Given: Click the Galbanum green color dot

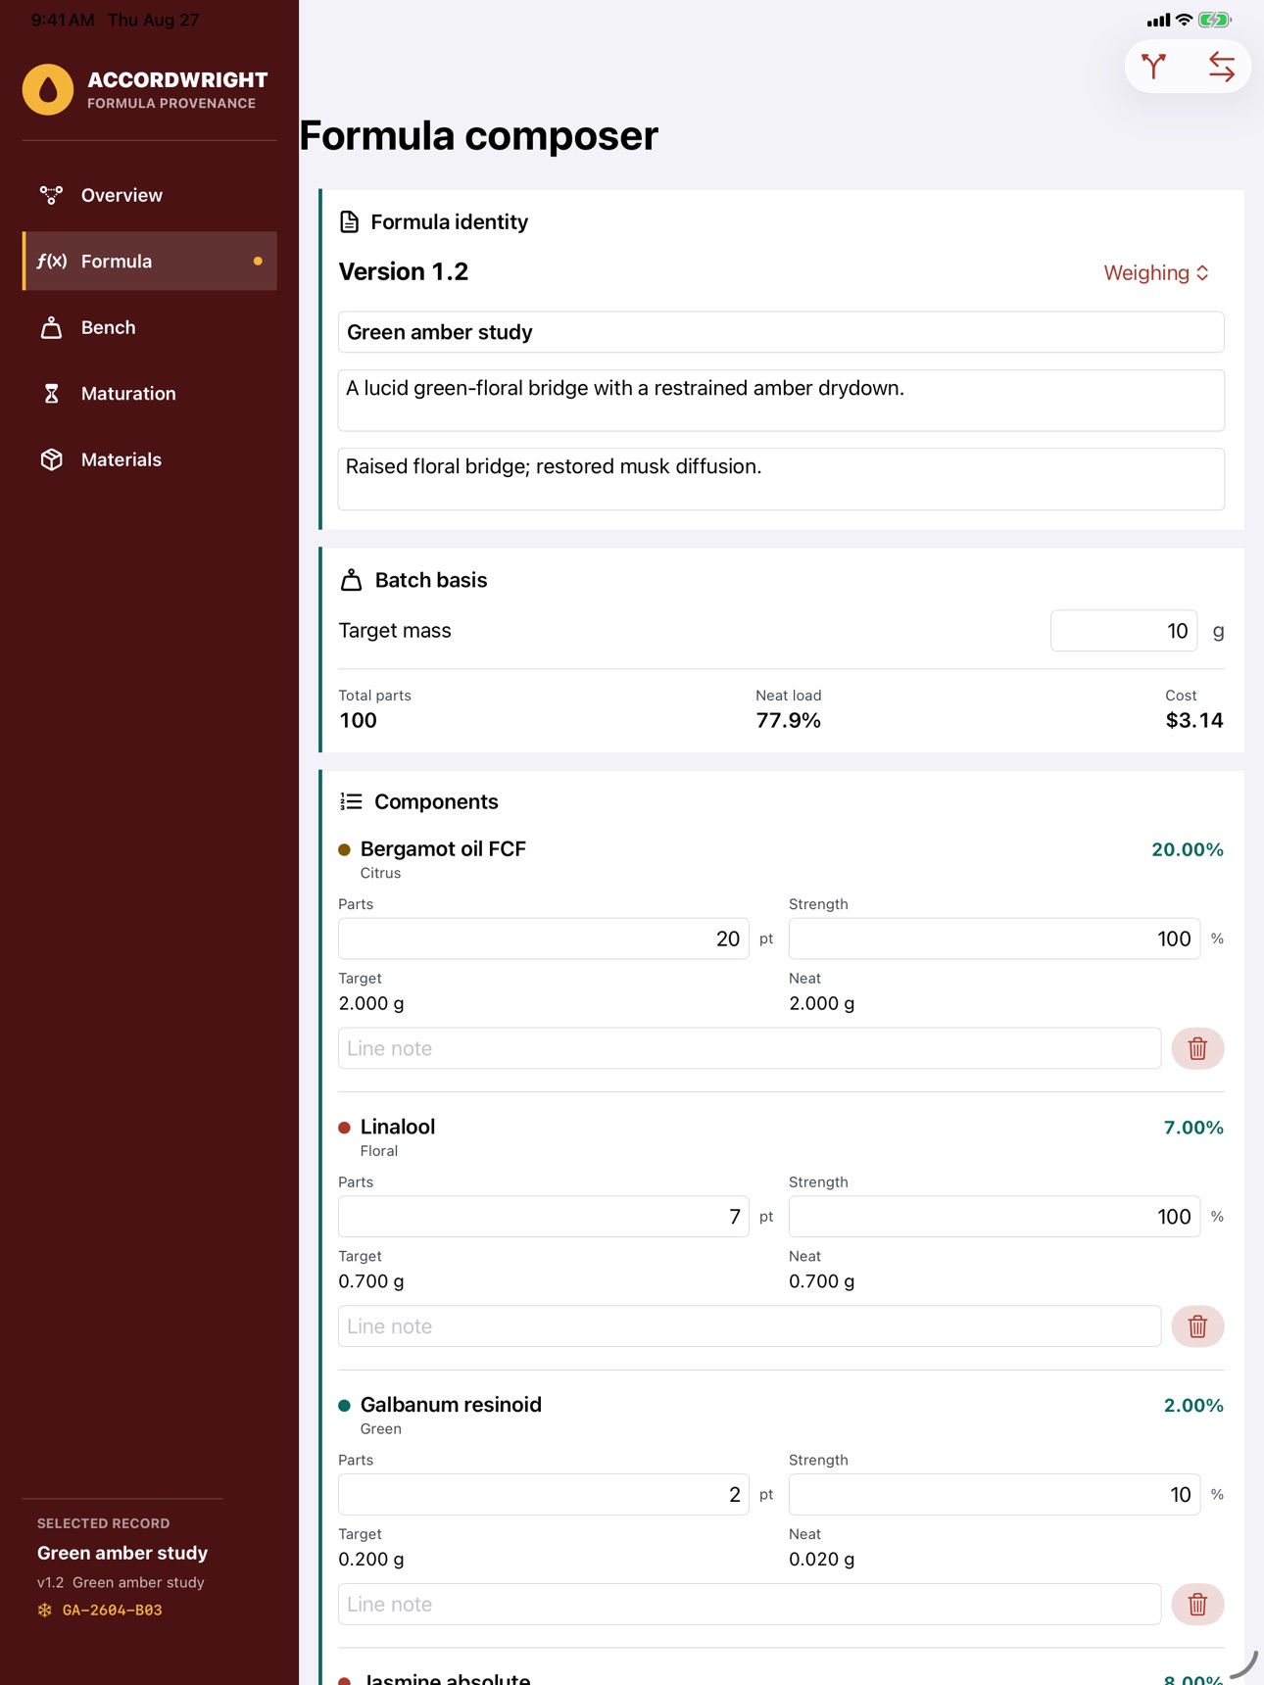Looking at the screenshot, I should coord(344,1406).
